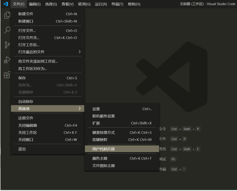This screenshot has width=237, height=191.
Task: Open the 选择(S) menu
Action: pyautogui.click(x=51, y=4)
